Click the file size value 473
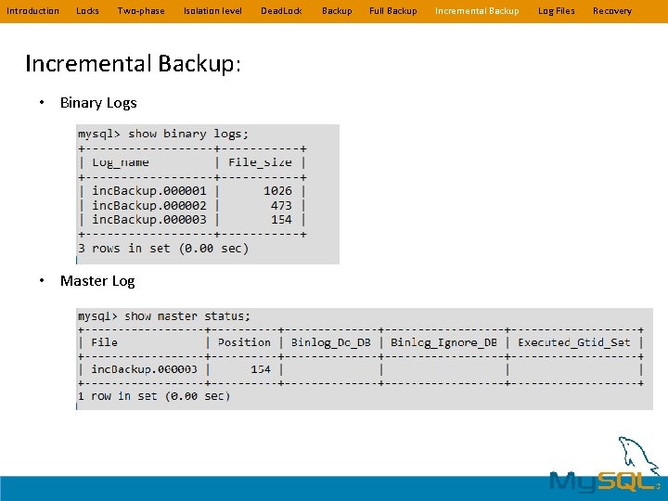668x501 pixels. [x=281, y=205]
